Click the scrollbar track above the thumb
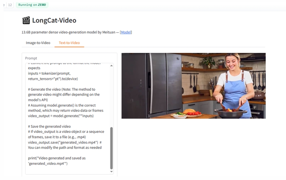 click(112, 96)
